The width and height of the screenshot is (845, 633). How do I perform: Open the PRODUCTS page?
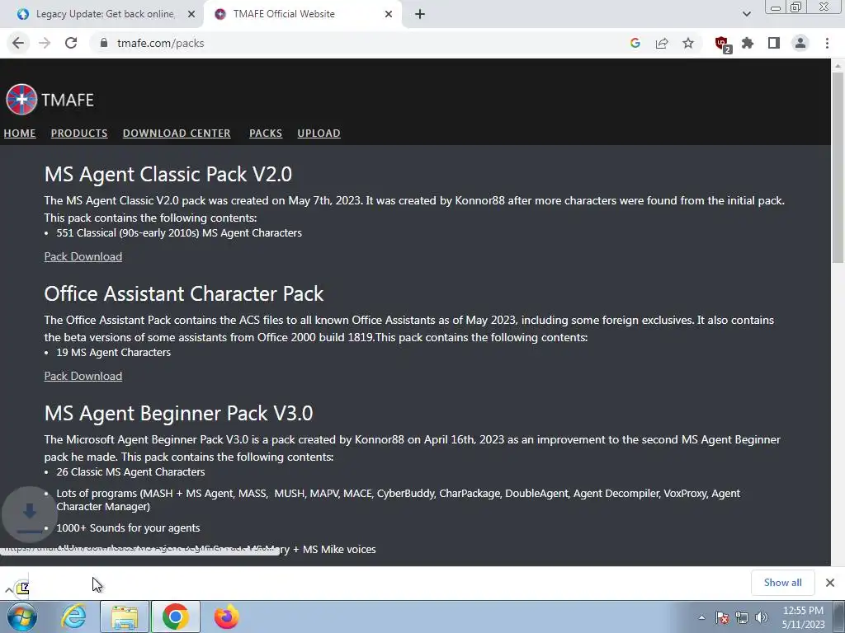coord(79,133)
